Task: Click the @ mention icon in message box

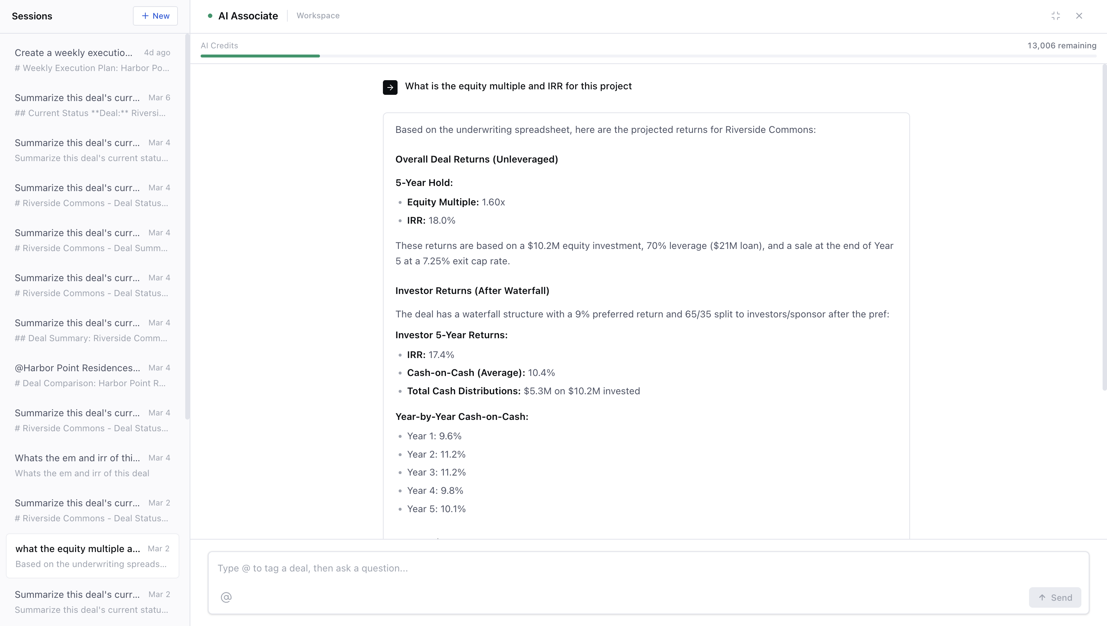Action: (x=226, y=597)
